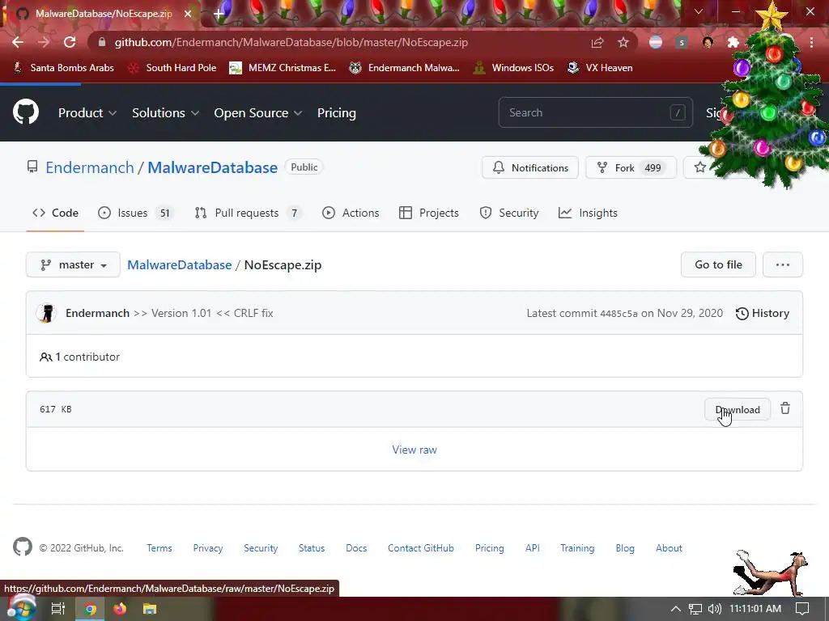Open the footer Contact GitHub link
This screenshot has height=621, width=829.
(x=421, y=548)
